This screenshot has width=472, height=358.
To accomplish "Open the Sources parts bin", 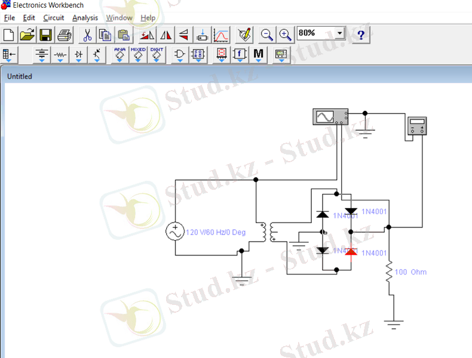I will pyautogui.click(x=42, y=55).
